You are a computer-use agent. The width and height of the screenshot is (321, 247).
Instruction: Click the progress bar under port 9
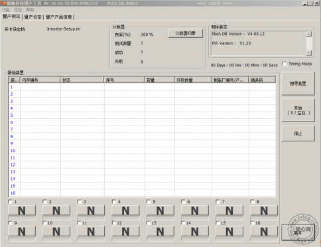[22, 240]
